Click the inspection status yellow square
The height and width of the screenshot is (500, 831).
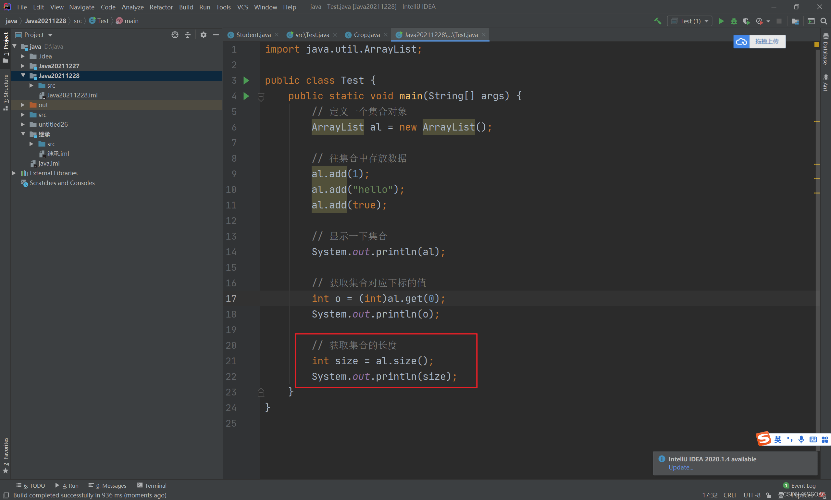[816, 44]
